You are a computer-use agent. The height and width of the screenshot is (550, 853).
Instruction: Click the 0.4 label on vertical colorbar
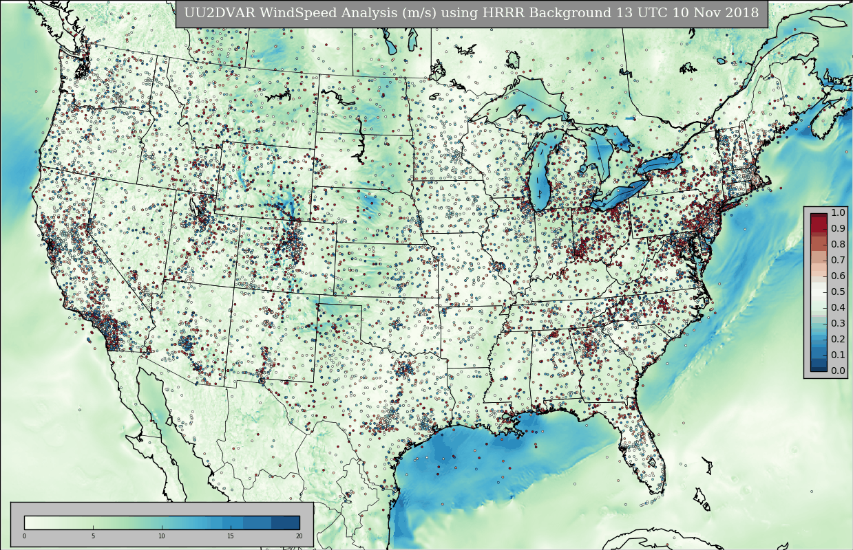coord(838,307)
